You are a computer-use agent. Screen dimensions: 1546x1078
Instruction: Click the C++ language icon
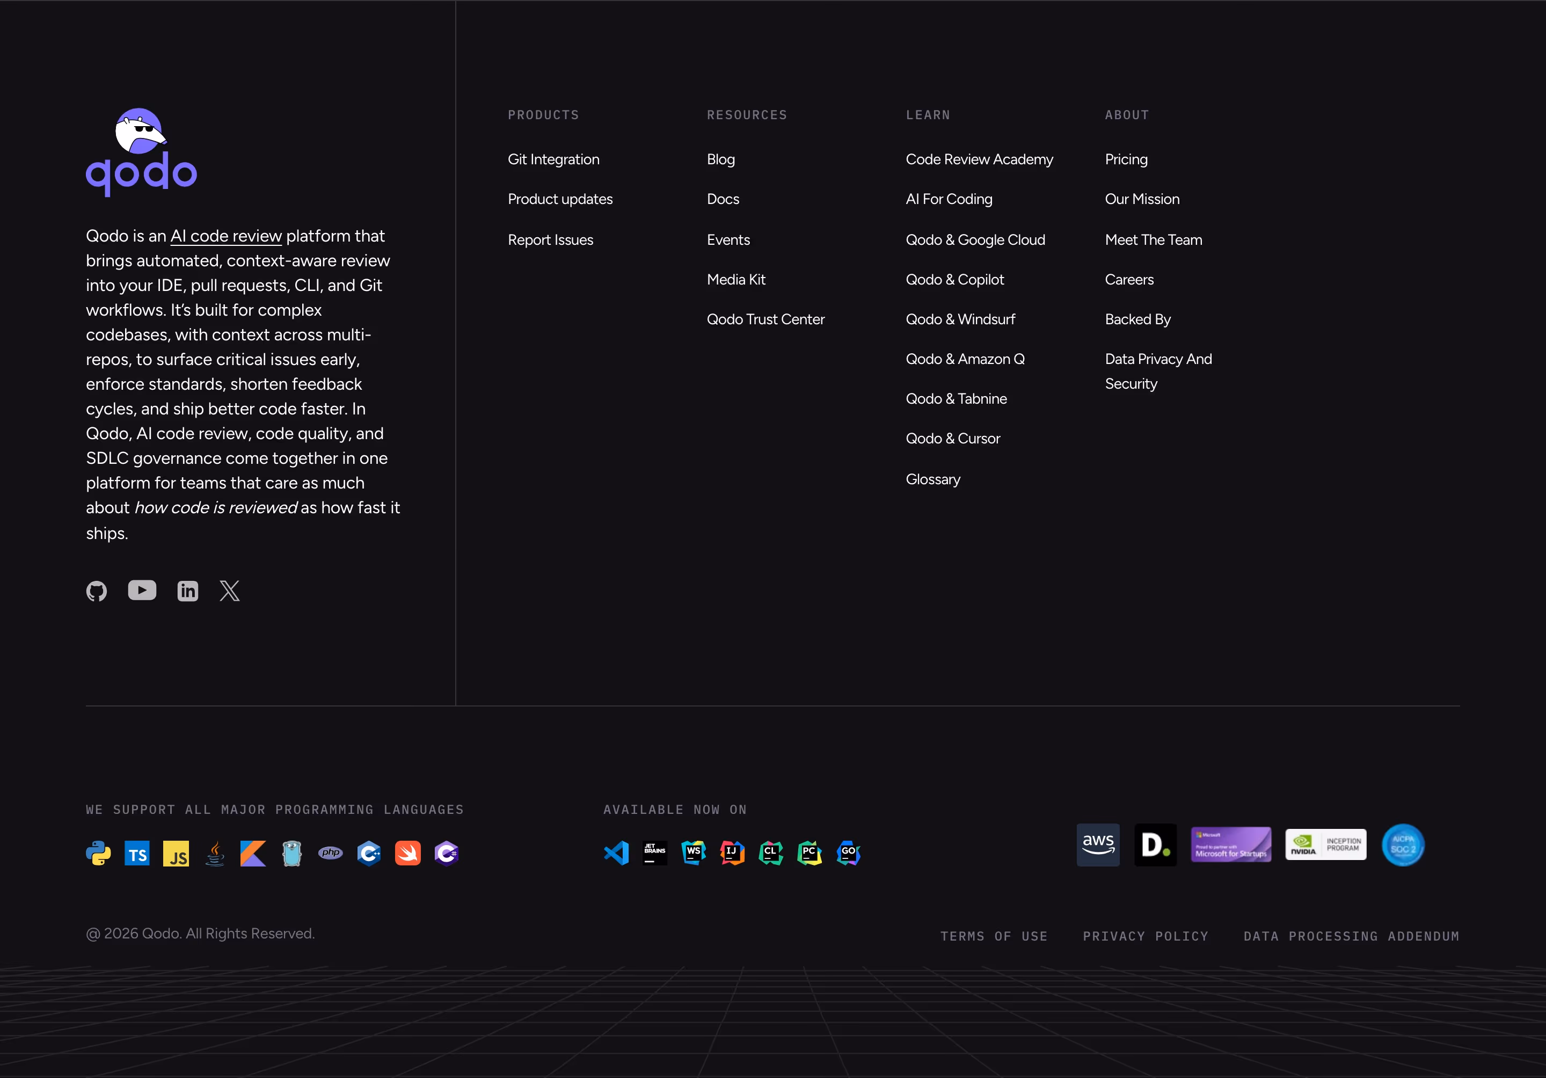(369, 853)
